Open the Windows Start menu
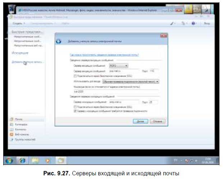Viewport: 223px width, 180px height. pyautogui.click(x=9, y=161)
